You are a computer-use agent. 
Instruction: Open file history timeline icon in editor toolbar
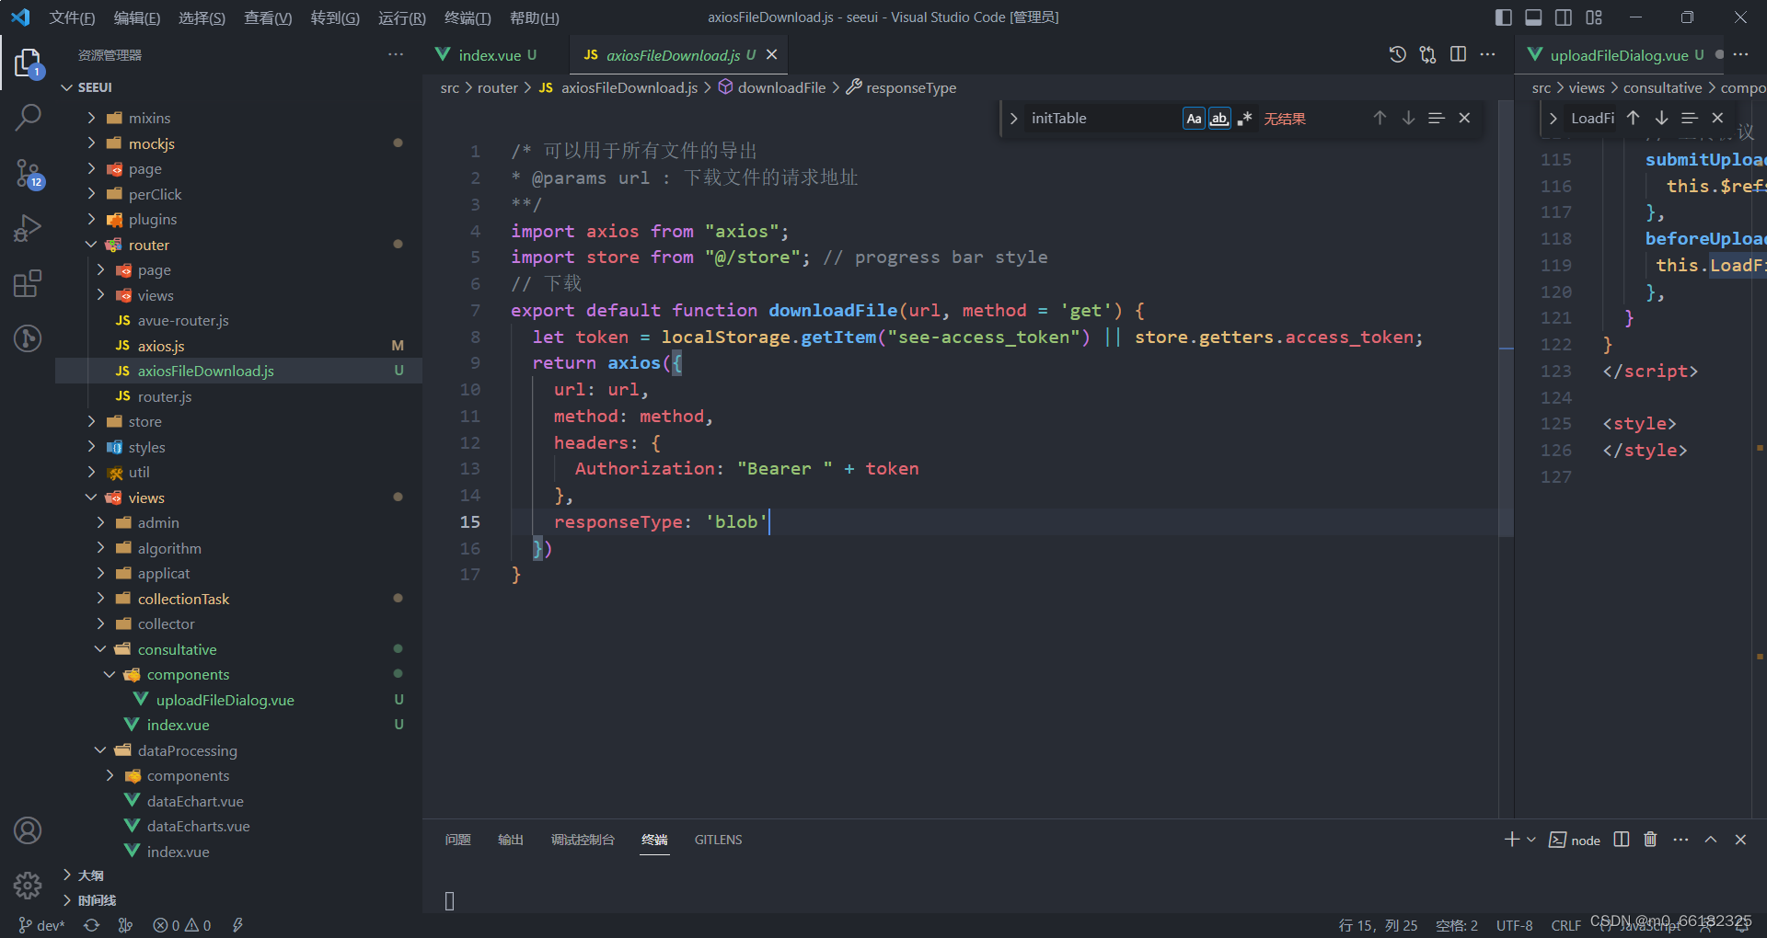[x=1397, y=54]
